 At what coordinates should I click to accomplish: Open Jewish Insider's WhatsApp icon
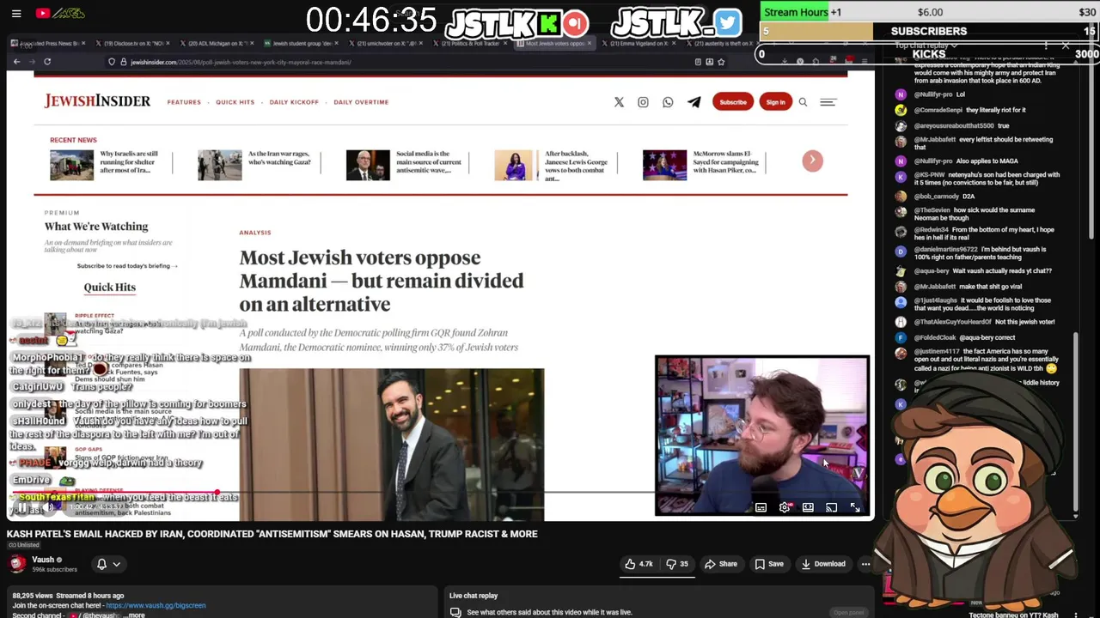point(668,102)
